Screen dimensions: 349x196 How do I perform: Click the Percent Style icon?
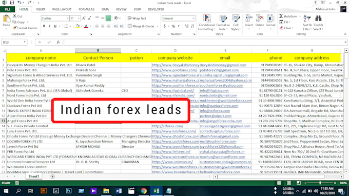[x=173, y=26]
